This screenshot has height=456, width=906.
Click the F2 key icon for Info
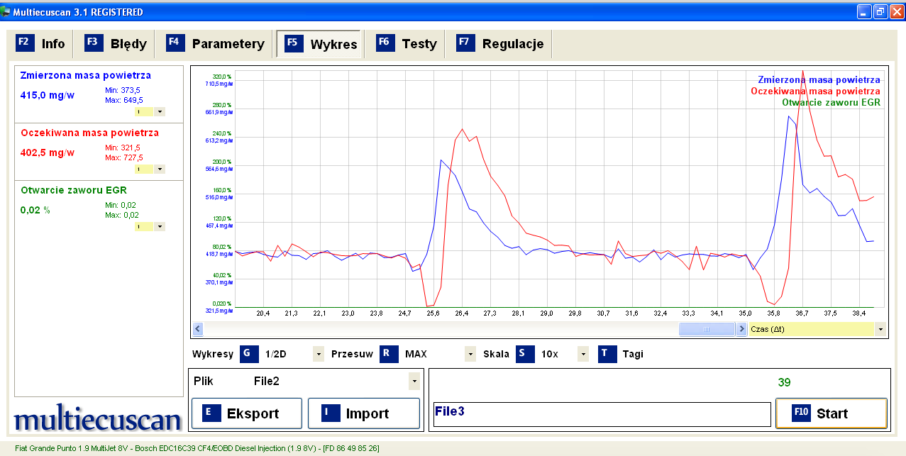pos(24,43)
